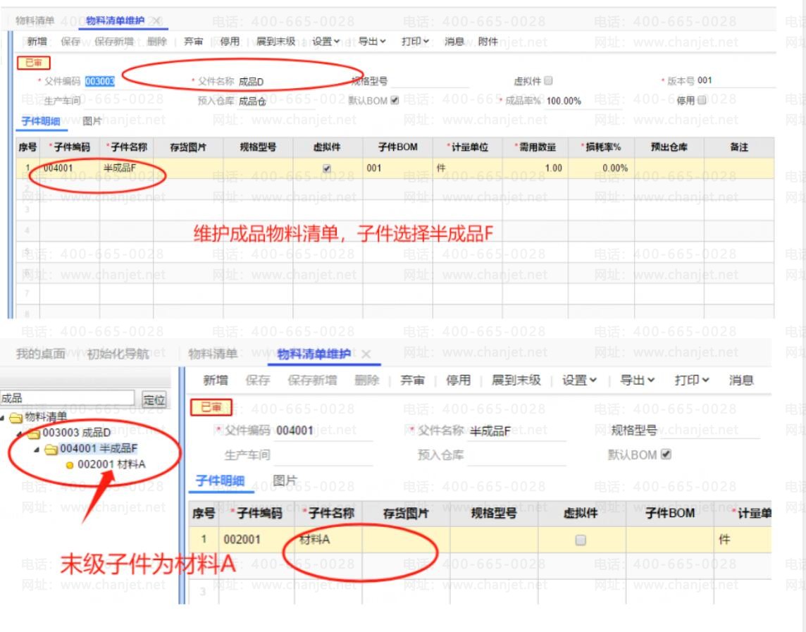
Task: Expand the upper 导出 dropdown
Action: click(372, 42)
